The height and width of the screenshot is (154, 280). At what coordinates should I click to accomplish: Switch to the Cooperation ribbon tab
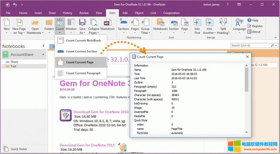pos(171,13)
